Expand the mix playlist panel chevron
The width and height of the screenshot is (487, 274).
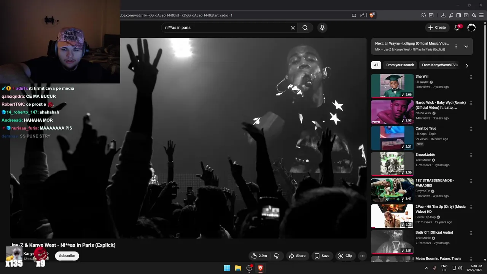[466, 46]
